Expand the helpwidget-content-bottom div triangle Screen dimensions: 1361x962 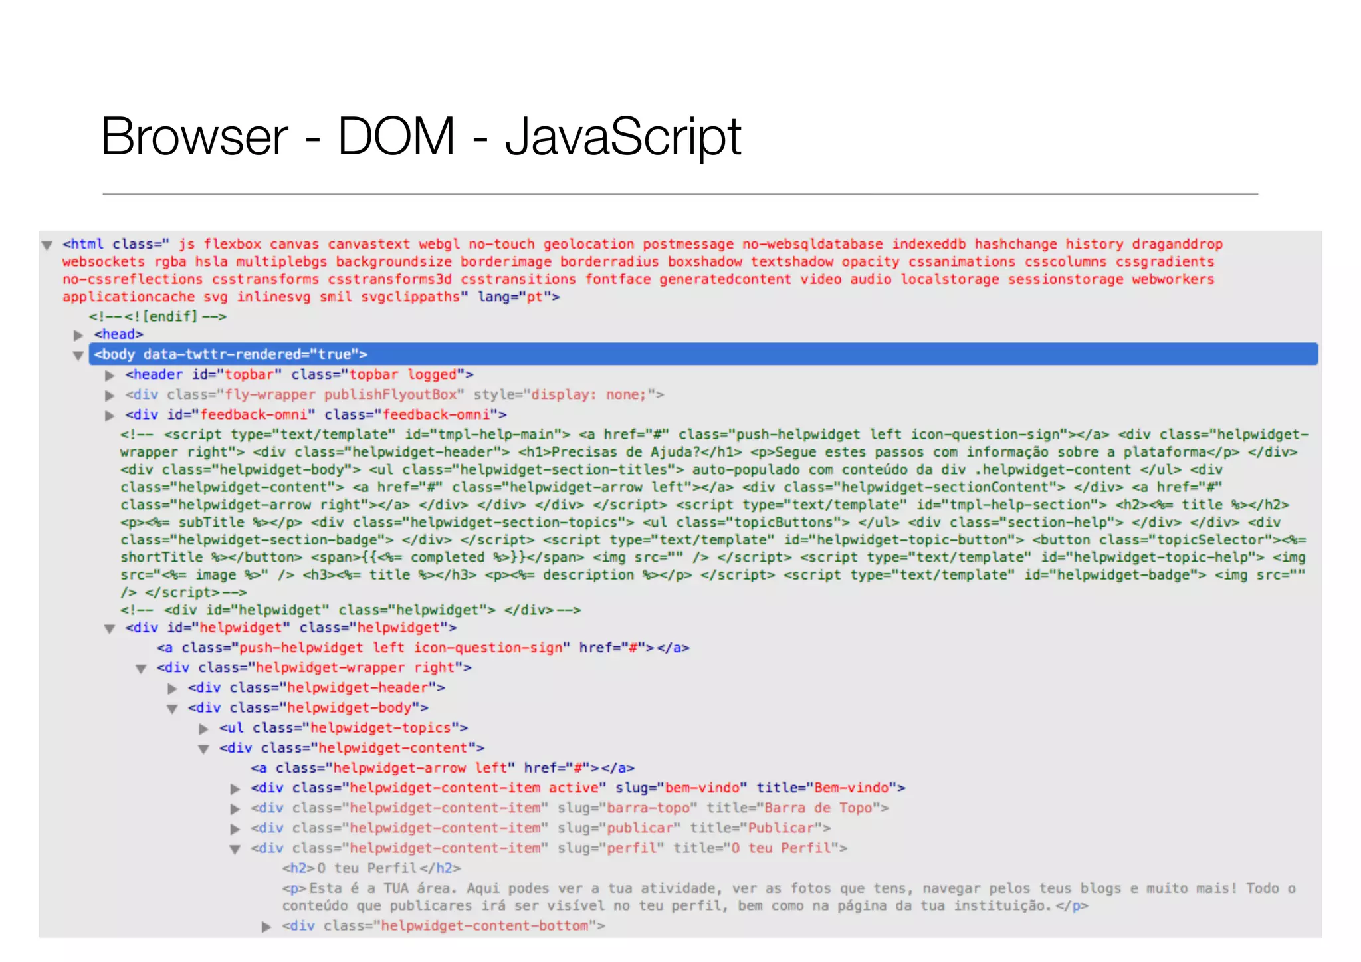click(x=266, y=927)
